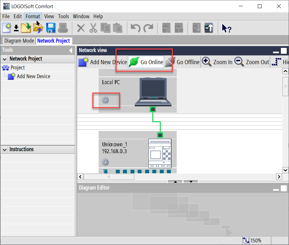The height and width of the screenshot is (245, 289).
Task: Click the Zoom Out button
Action: pos(252,62)
